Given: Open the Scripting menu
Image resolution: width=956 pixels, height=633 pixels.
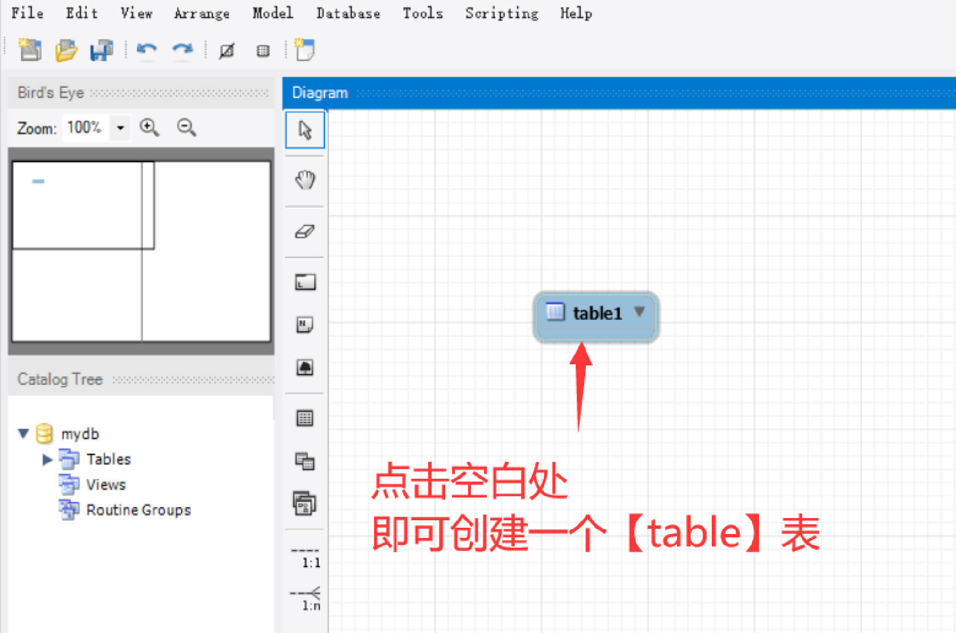Looking at the screenshot, I should (x=501, y=13).
